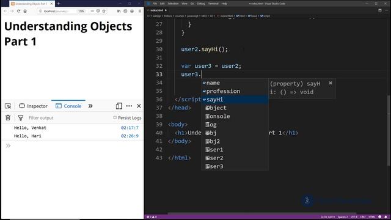391x220 pixels.
Task: Open devtools options ellipsis menu
Action: [x=129, y=106]
